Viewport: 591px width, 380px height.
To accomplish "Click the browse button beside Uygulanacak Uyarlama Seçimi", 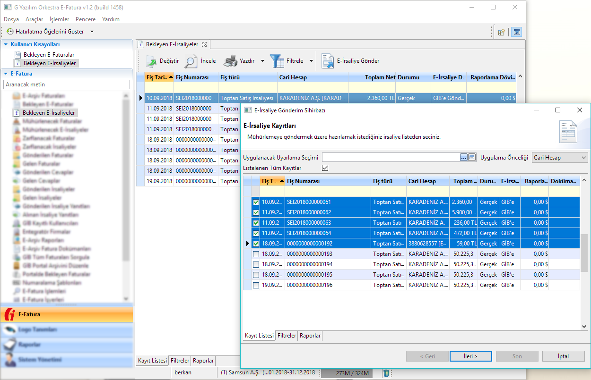I will (463, 158).
